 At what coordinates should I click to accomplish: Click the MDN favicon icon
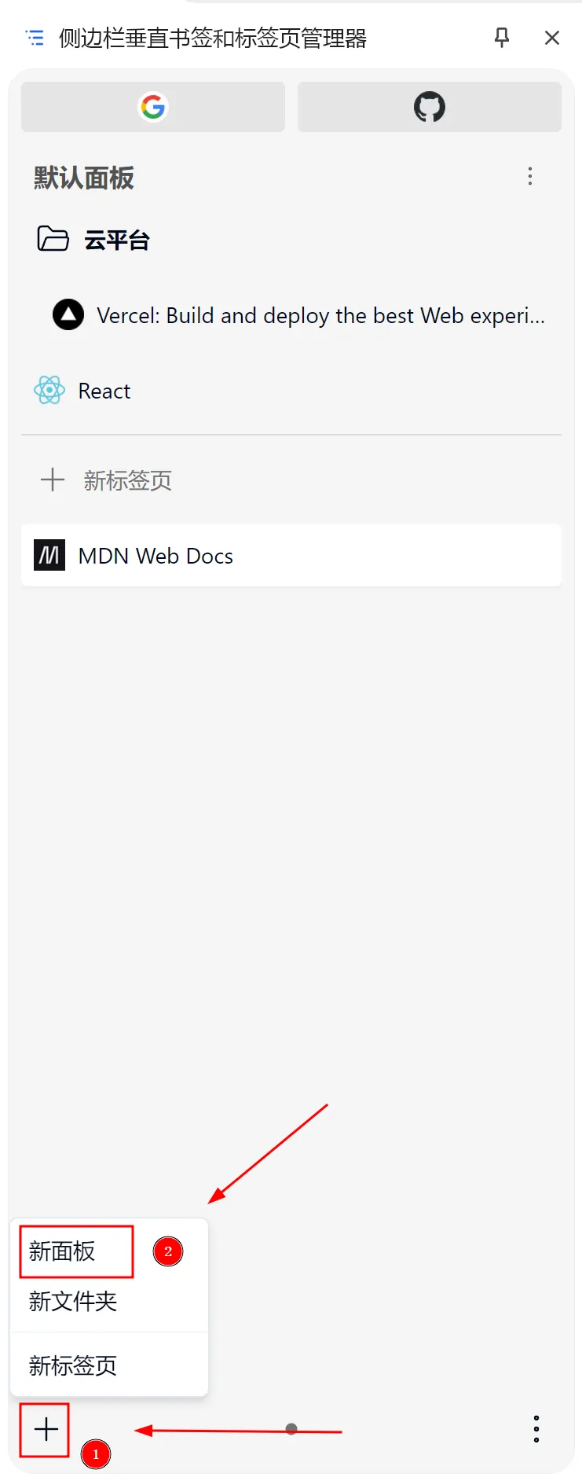tap(49, 555)
